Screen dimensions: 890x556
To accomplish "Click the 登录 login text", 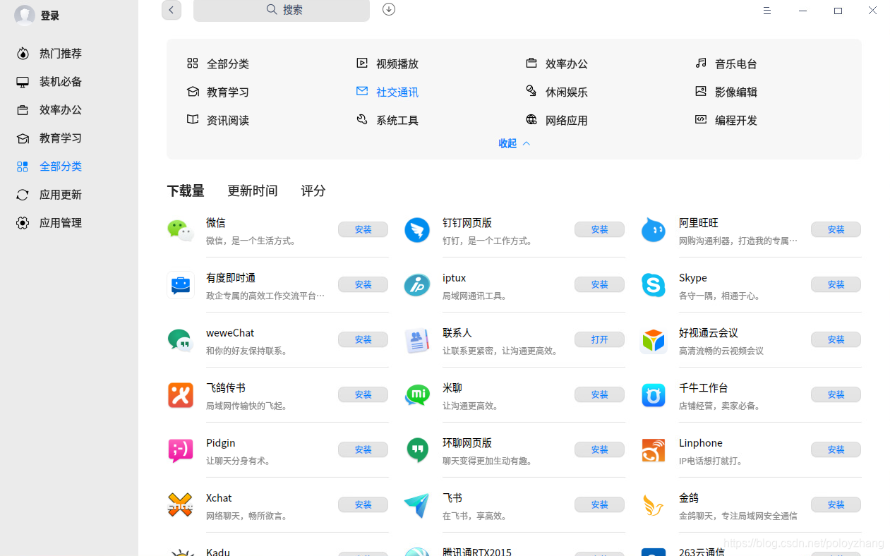I will pos(50,16).
